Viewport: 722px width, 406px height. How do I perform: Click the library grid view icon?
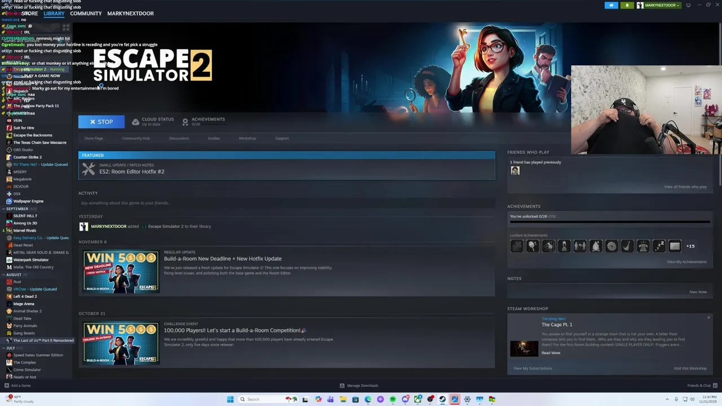click(x=66, y=27)
